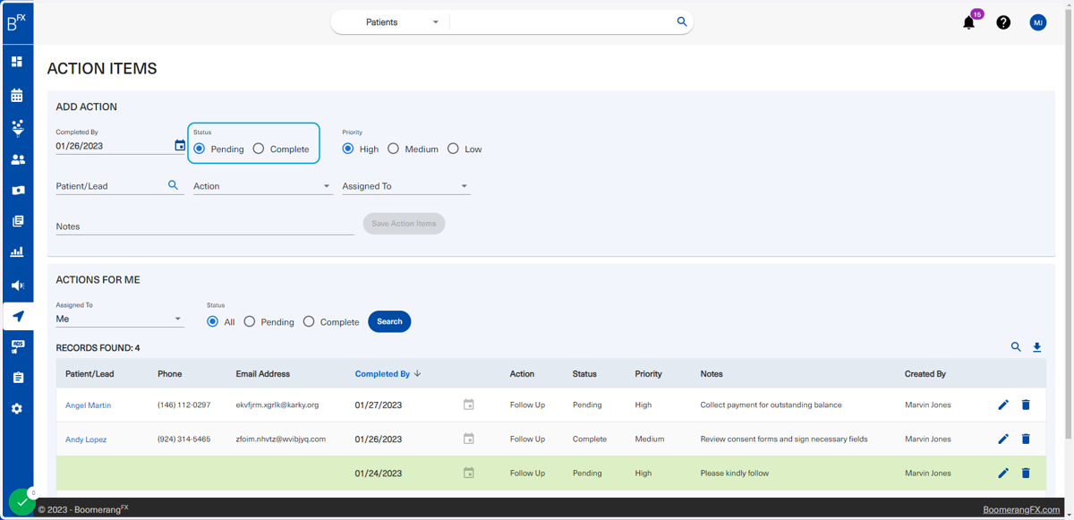Open the marketing megaphone sidebar icon
The height and width of the screenshot is (520, 1074).
click(17, 285)
